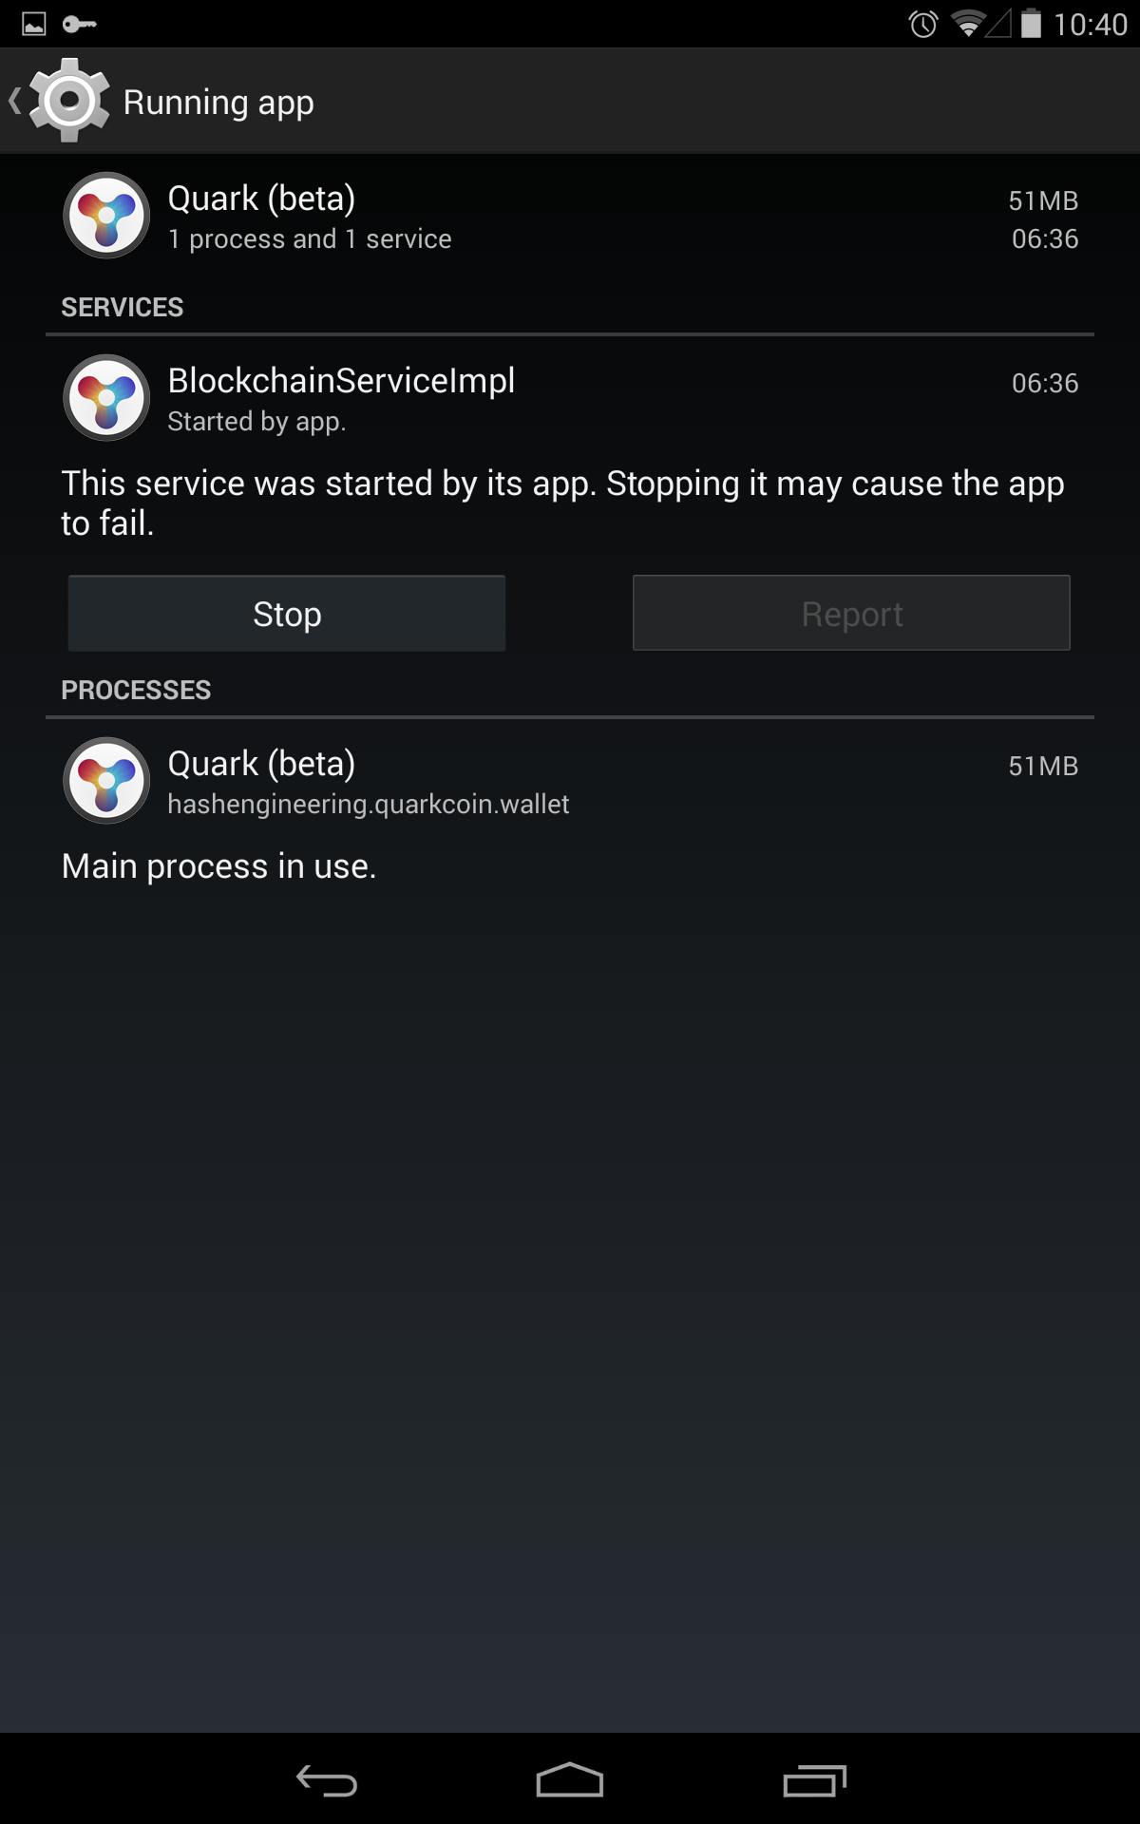Image resolution: width=1140 pixels, height=1824 pixels.
Task: Tap the Quark (beta) app icon at top
Action: click(x=106, y=216)
